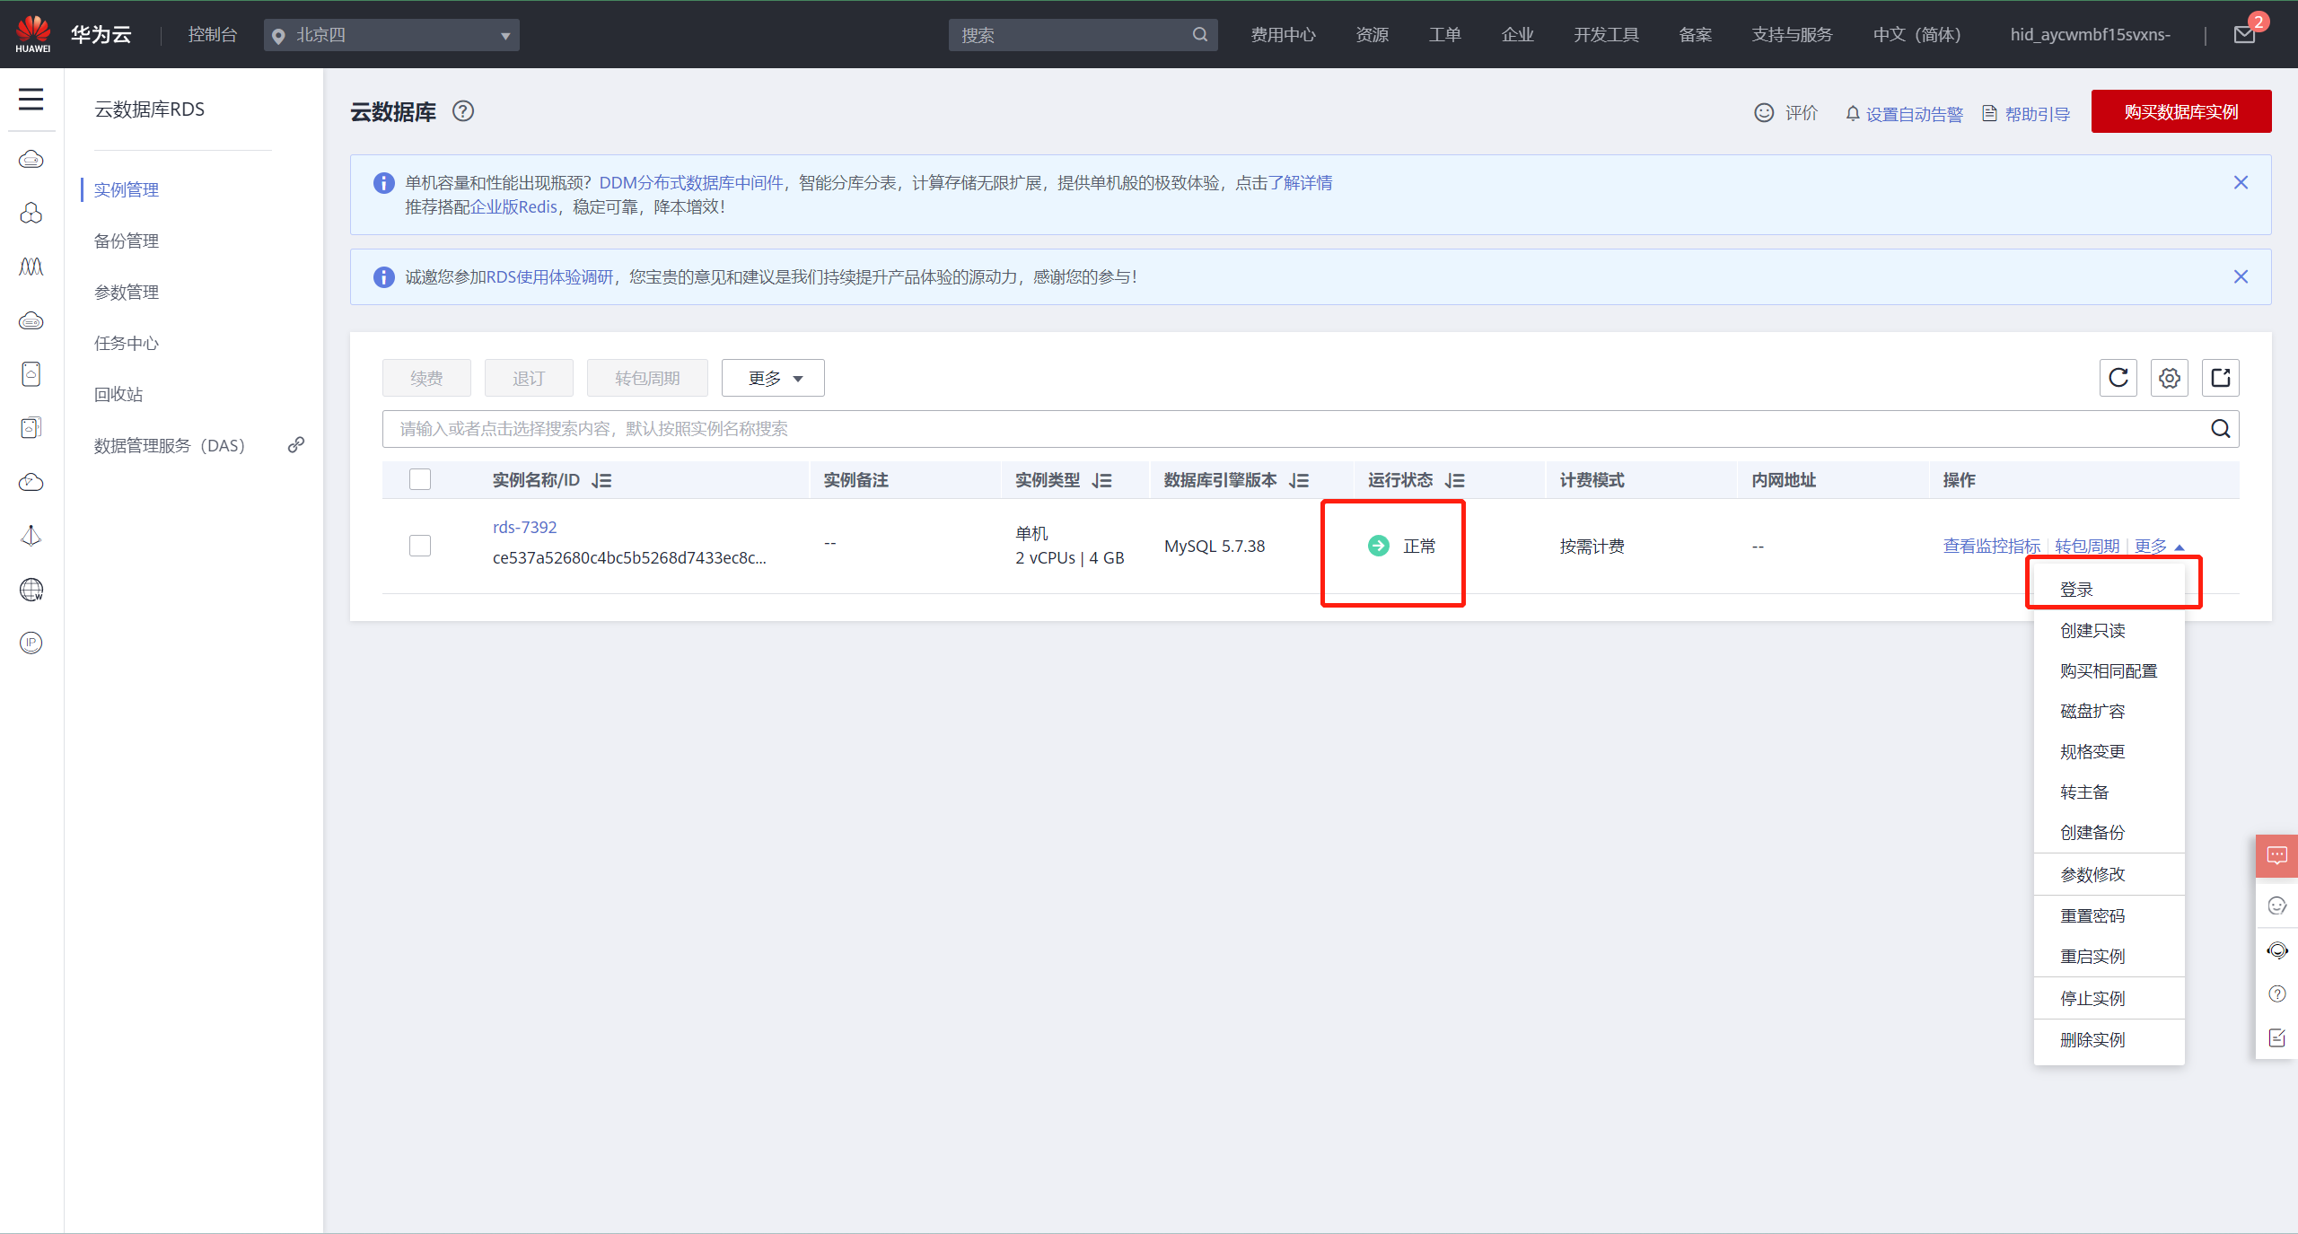2298x1234 pixels.
Task: Click the IP icon in left rail
Action: pos(31,643)
